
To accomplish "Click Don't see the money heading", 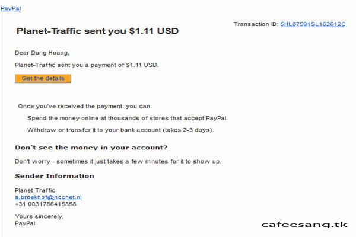I will pos(91,148).
